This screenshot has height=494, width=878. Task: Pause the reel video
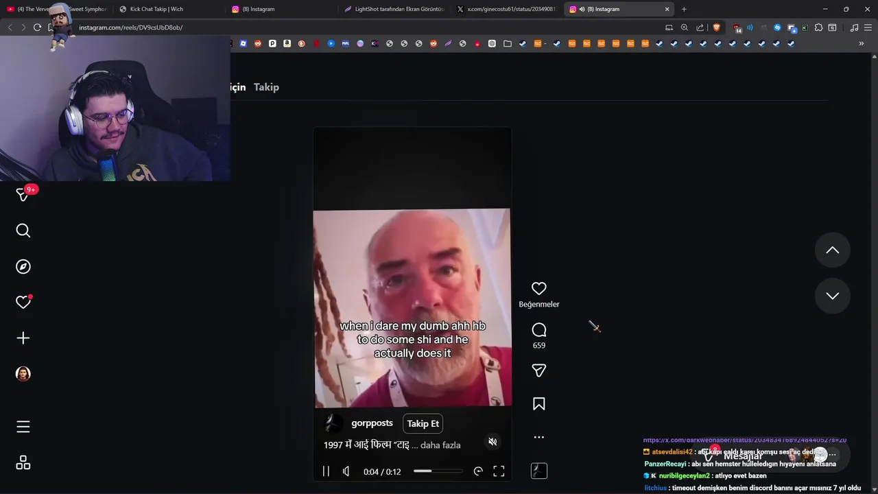[326, 471]
